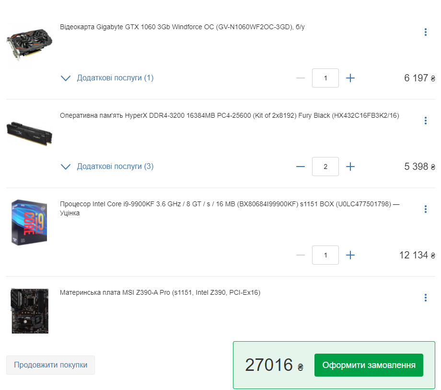Decrease quantity of Gigabyte video card

pyautogui.click(x=301, y=78)
